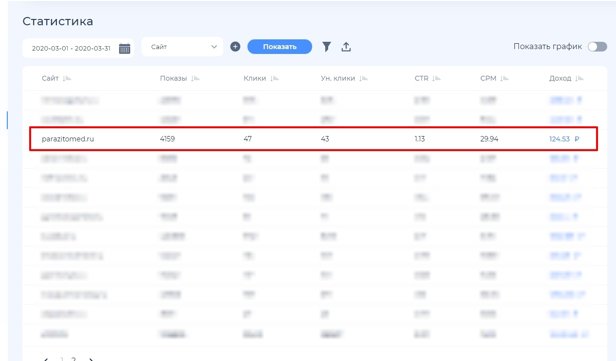Open the filter funnel icon

(327, 47)
